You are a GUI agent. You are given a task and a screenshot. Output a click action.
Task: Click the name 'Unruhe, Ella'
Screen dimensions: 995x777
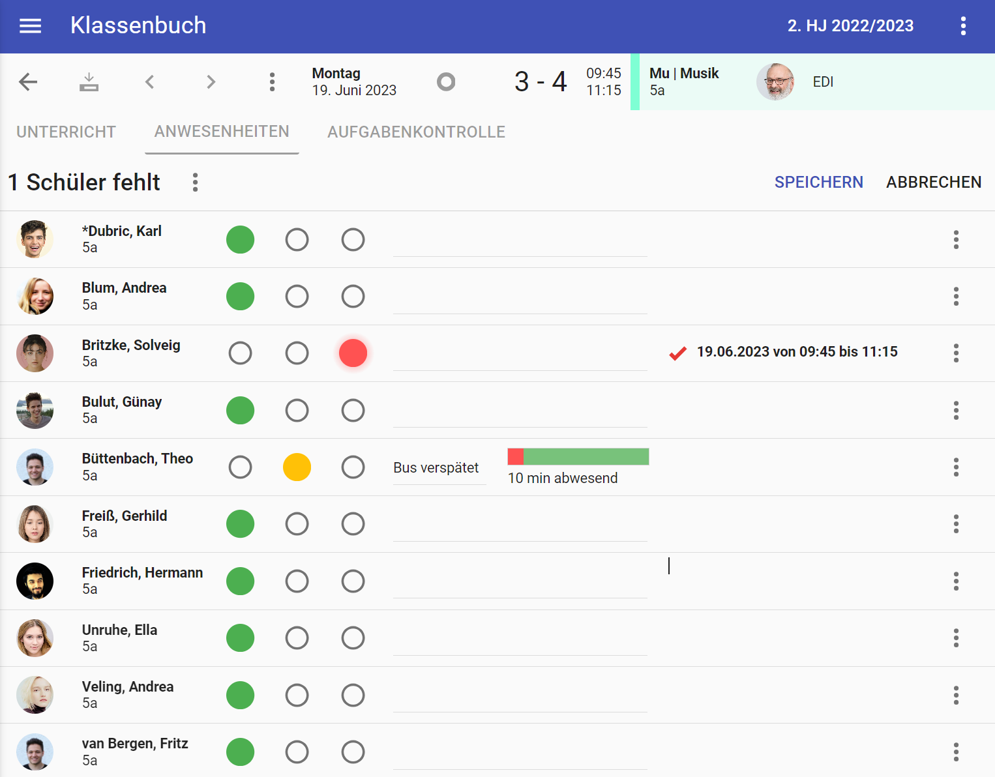(x=119, y=630)
